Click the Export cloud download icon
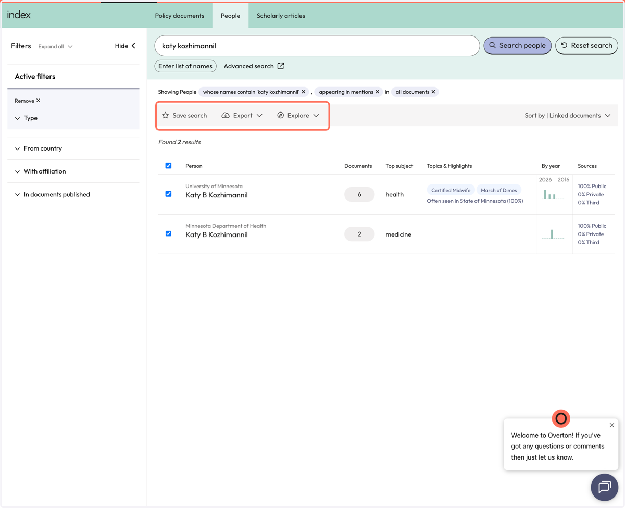 [226, 115]
